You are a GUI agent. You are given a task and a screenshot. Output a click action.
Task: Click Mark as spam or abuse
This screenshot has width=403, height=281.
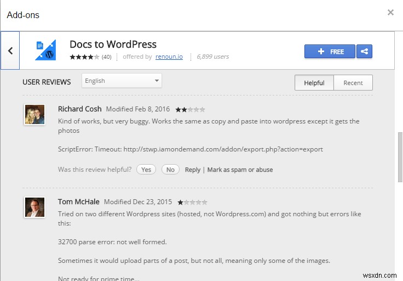(240, 170)
